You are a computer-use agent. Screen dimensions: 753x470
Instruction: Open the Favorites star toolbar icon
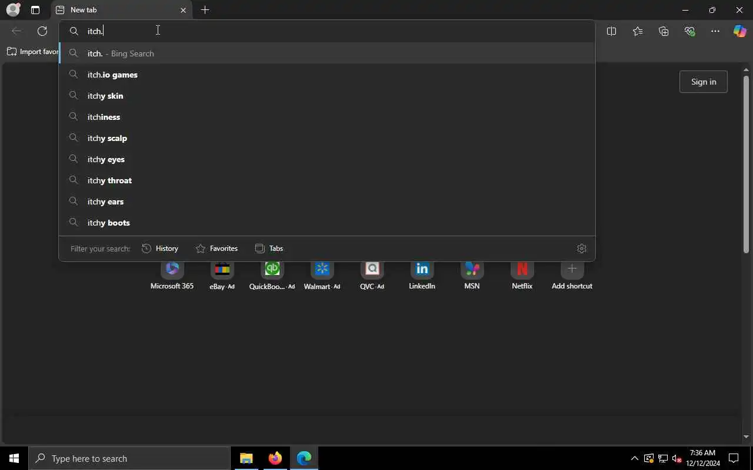[x=638, y=31]
